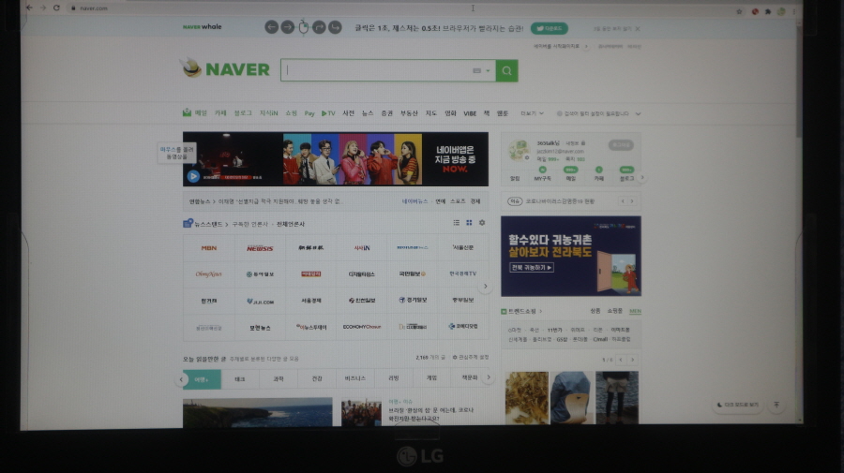Select the 비즈니스 topic tab
844x473 pixels.
[355, 379]
